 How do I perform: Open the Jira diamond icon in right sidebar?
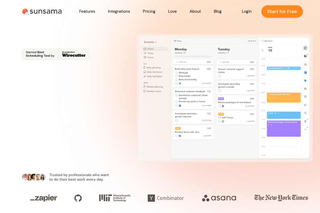[x=305, y=81]
